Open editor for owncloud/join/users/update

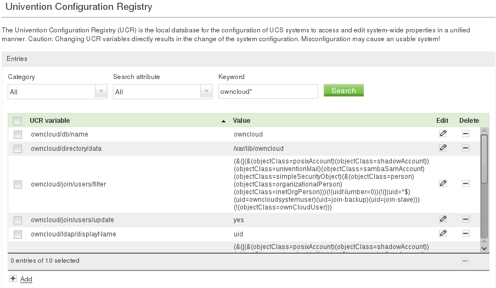tap(442, 219)
